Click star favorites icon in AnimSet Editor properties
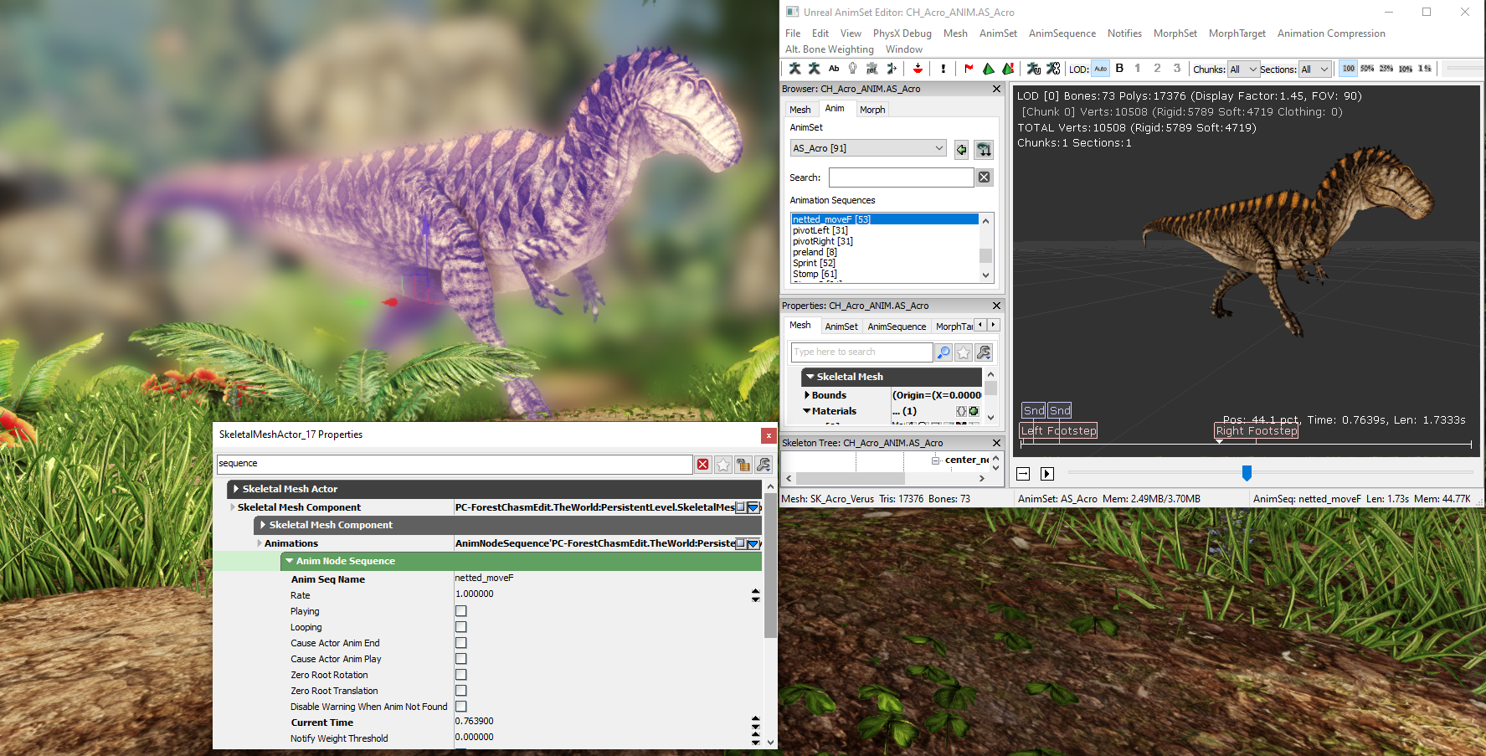Viewport: 1486px width, 756px height. pos(964,352)
